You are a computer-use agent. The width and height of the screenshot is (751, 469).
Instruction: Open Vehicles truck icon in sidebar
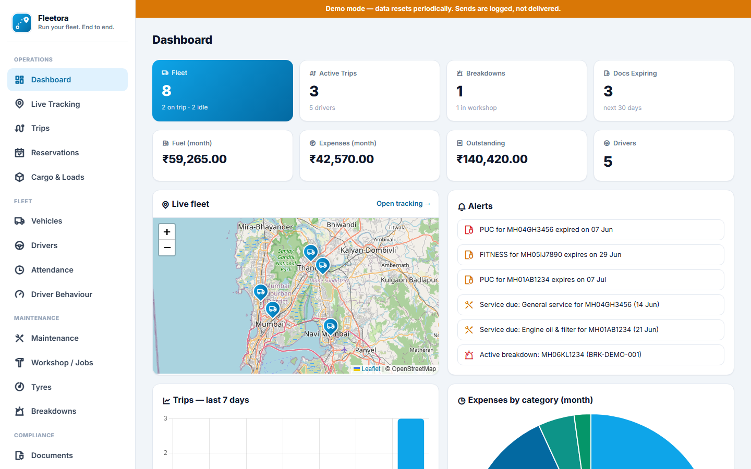(19, 221)
